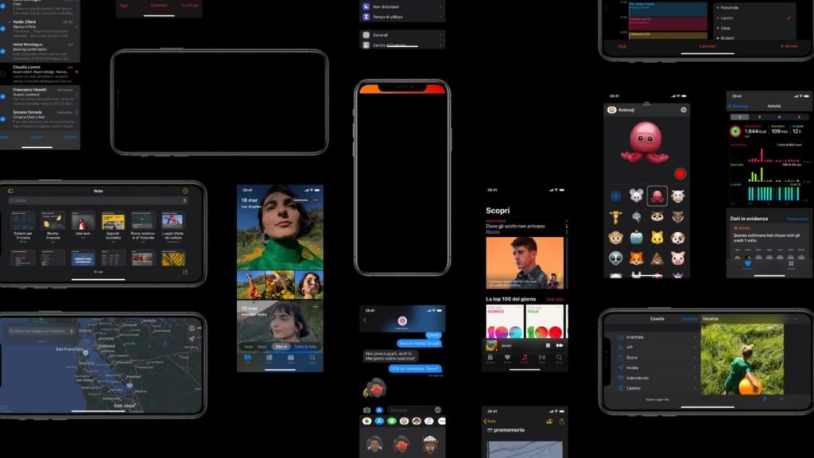Open Tempo di utilizzo in Settings
The width and height of the screenshot is (814, 458).
coord(402,17)
